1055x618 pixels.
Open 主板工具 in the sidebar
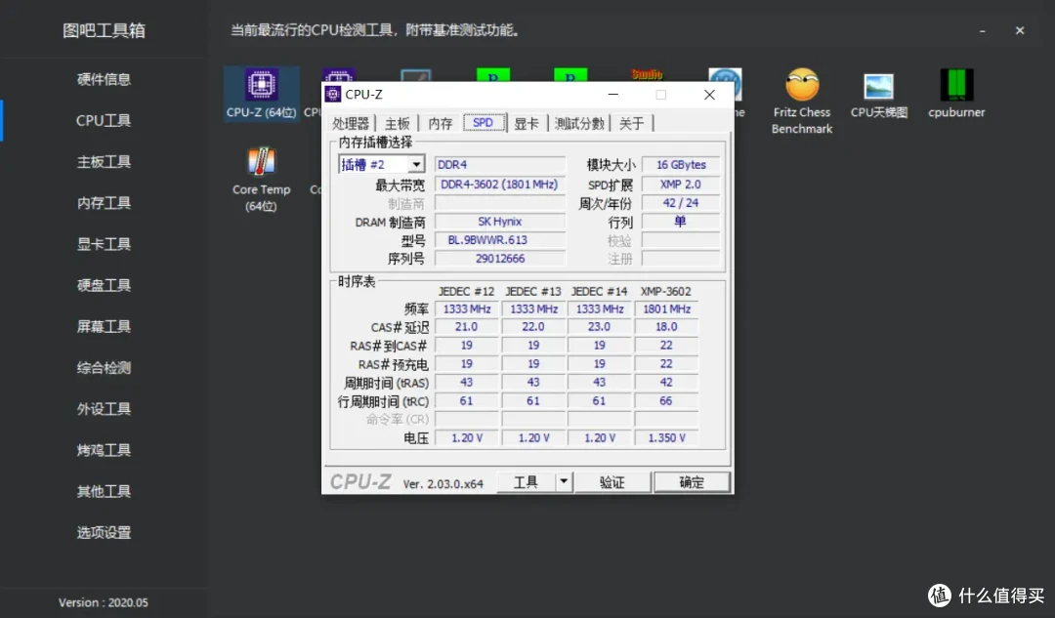click(x=104, y=161)
